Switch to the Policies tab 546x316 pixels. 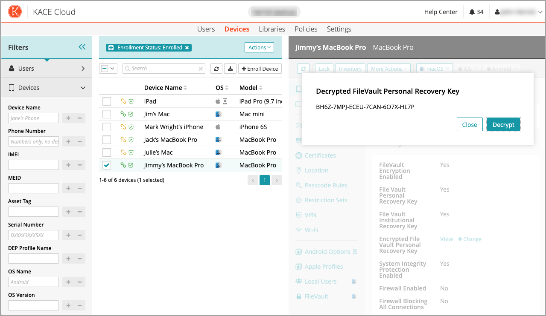(306, 29)
